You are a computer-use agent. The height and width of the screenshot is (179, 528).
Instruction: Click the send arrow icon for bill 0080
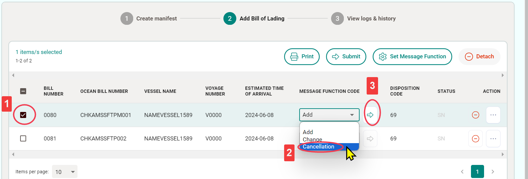click(370, 115)
